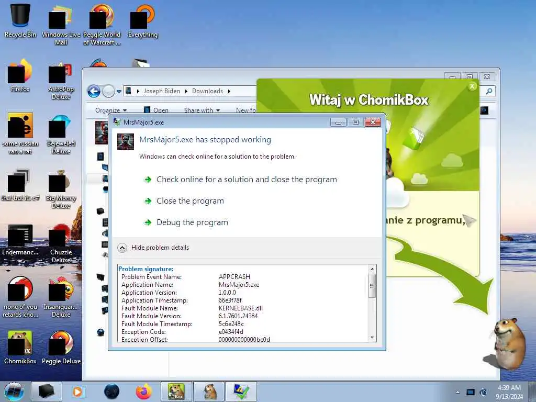
Task: Open Firefox from the taskbar
Action: [144, 392]
